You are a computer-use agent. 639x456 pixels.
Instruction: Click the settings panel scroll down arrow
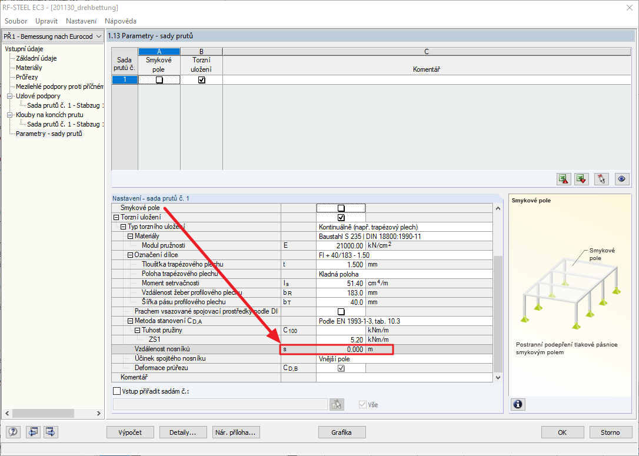point(498,378)
